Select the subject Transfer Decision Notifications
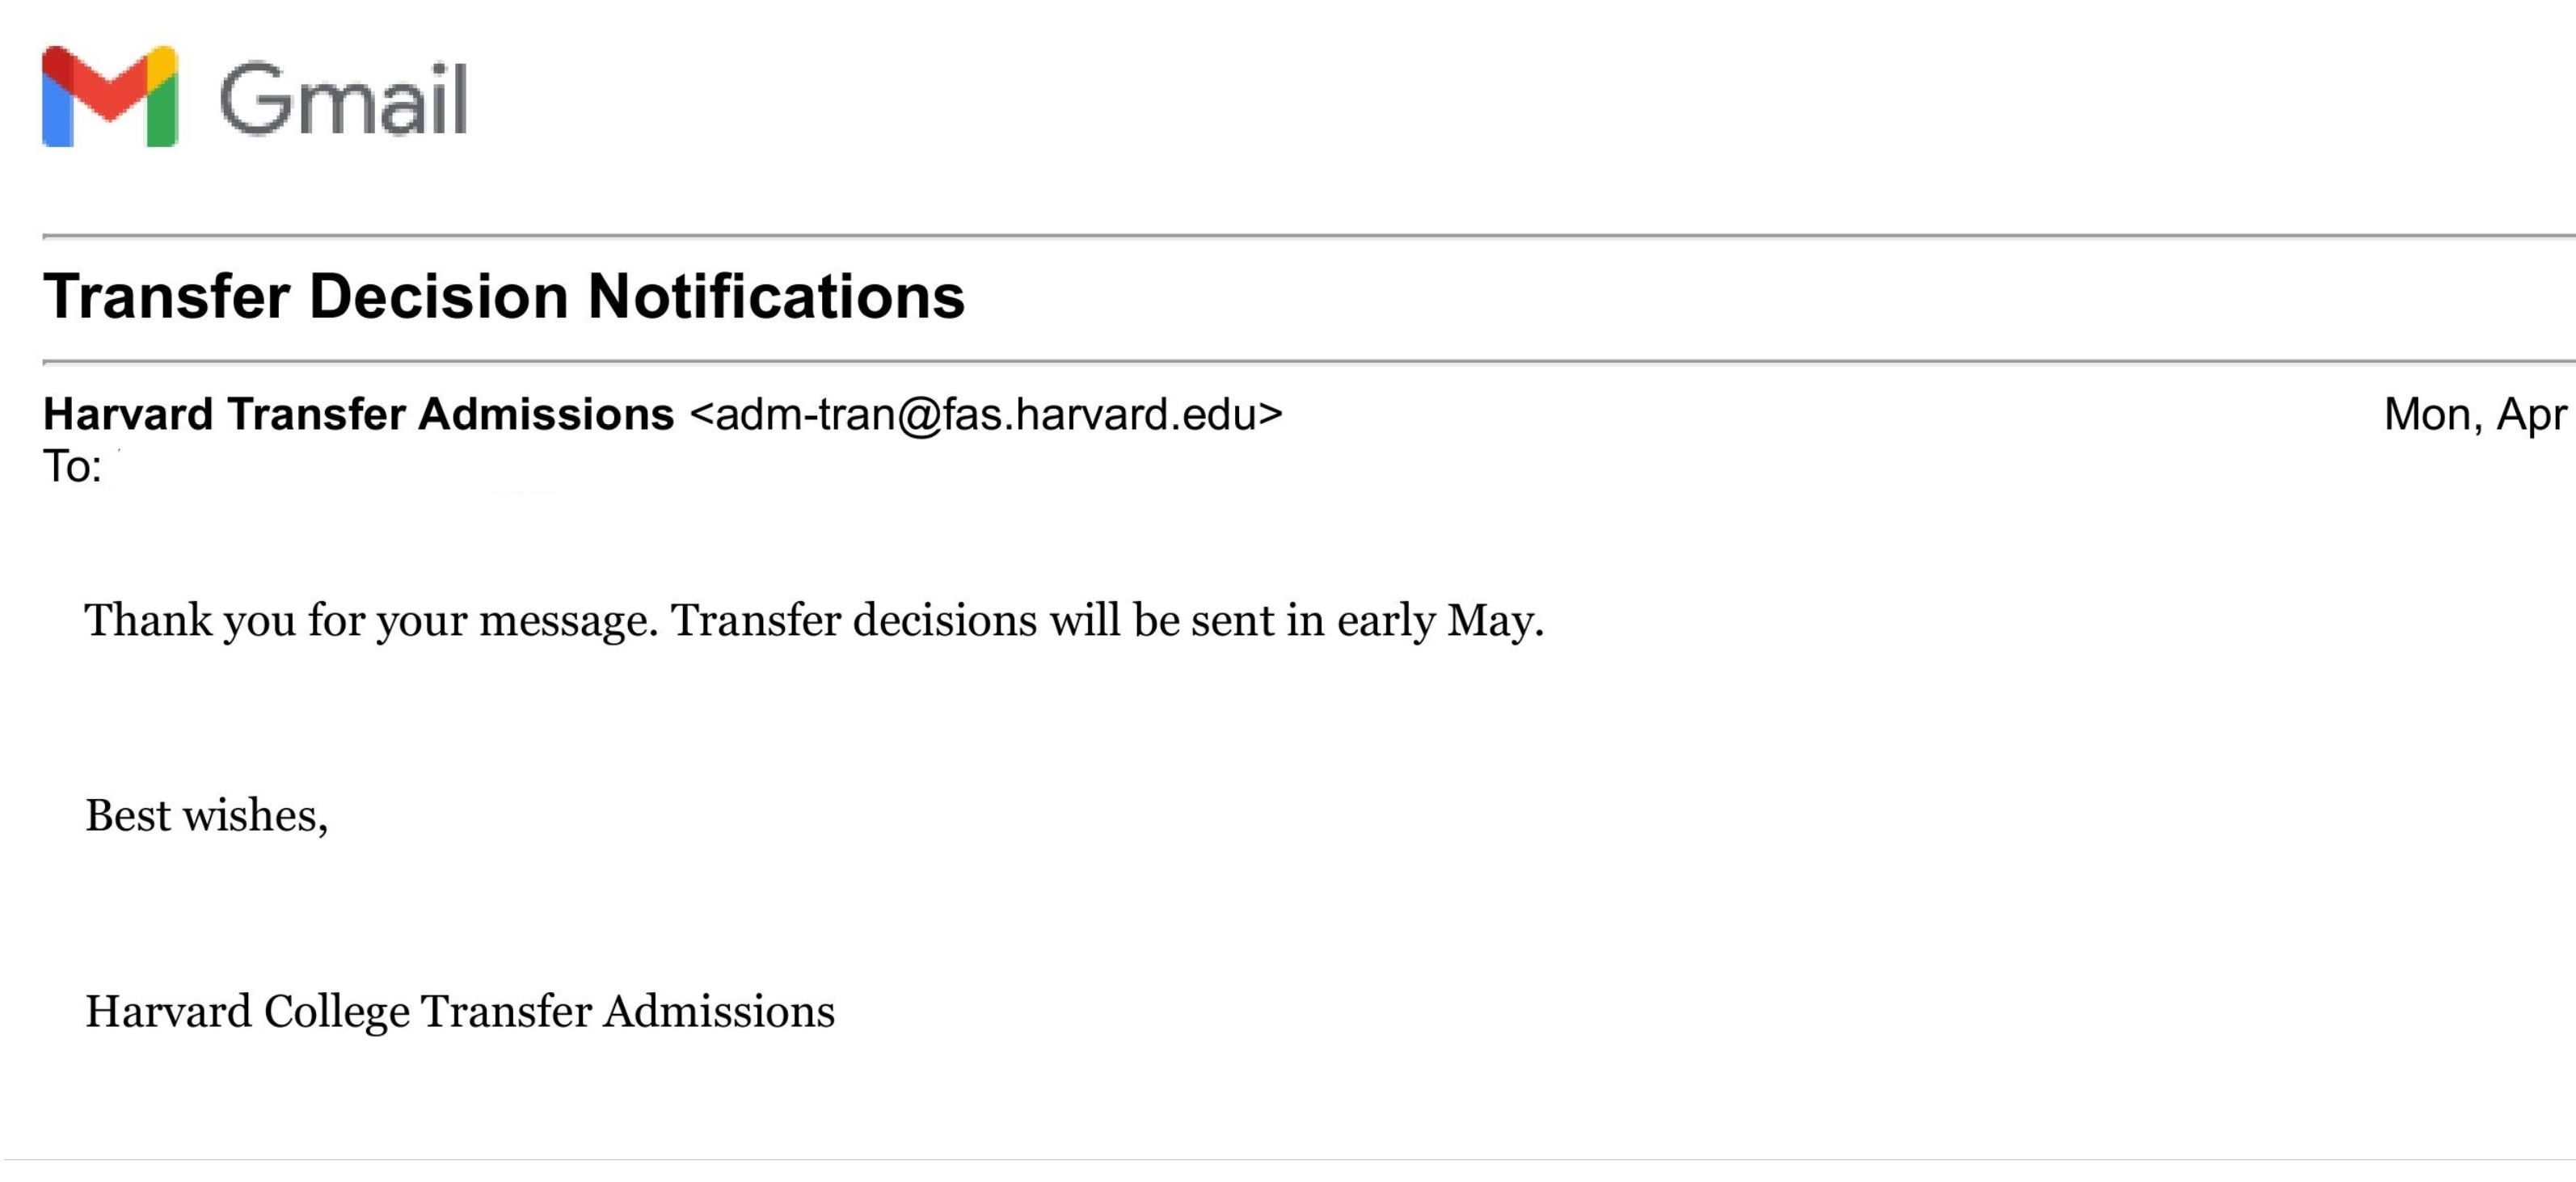This screenshot has width=2576, height=1182. (504, 297)
